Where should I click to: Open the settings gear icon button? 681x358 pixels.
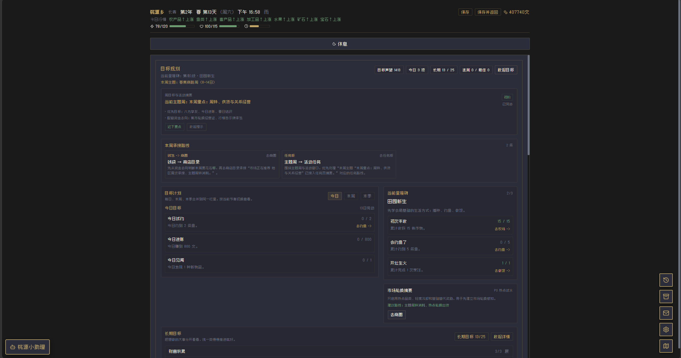(x=666, y=330)
